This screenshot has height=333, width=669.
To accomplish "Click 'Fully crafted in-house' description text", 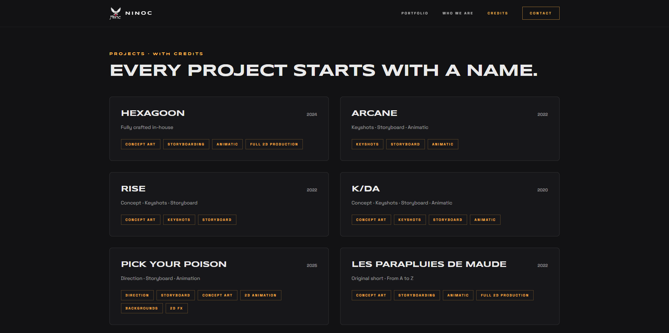I will pyautogui.click(x=147, y=128).
